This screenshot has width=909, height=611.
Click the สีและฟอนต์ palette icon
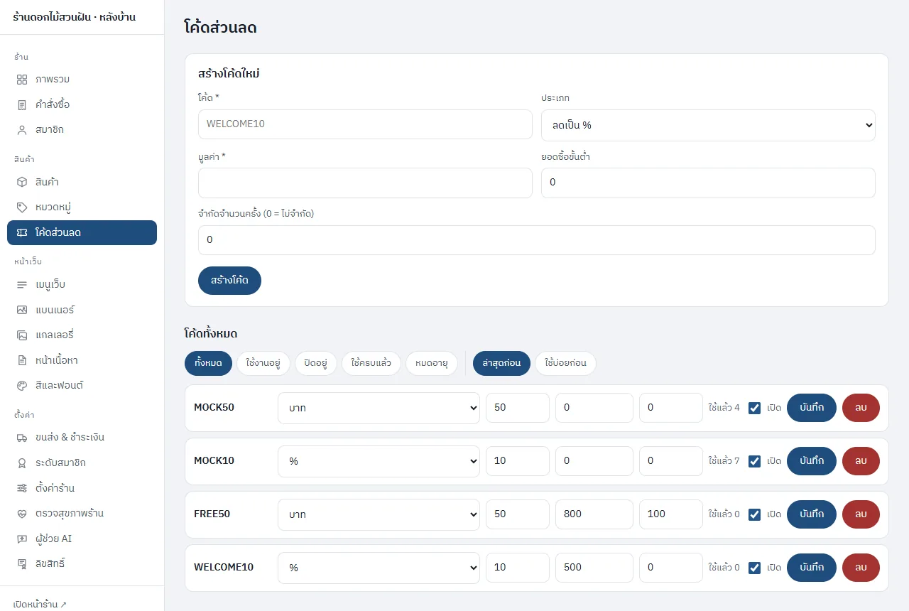(22, 385)
